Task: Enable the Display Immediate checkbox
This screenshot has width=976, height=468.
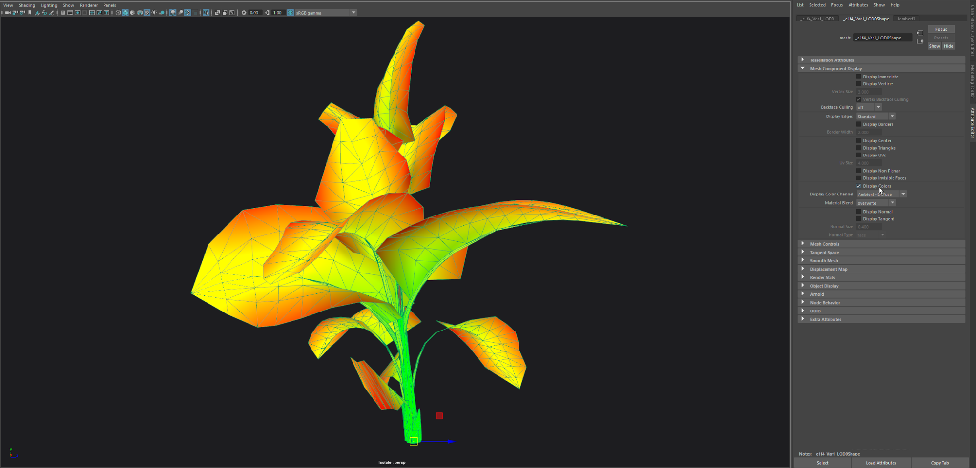Action: tap(859, 77)
